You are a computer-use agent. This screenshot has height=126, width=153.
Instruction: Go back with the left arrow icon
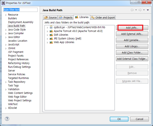[132, 10]
